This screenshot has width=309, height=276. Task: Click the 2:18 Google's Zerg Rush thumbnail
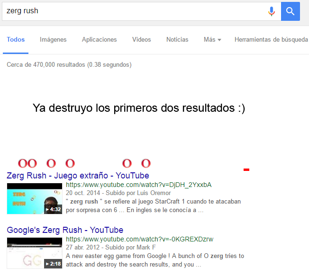coord(35,253)
